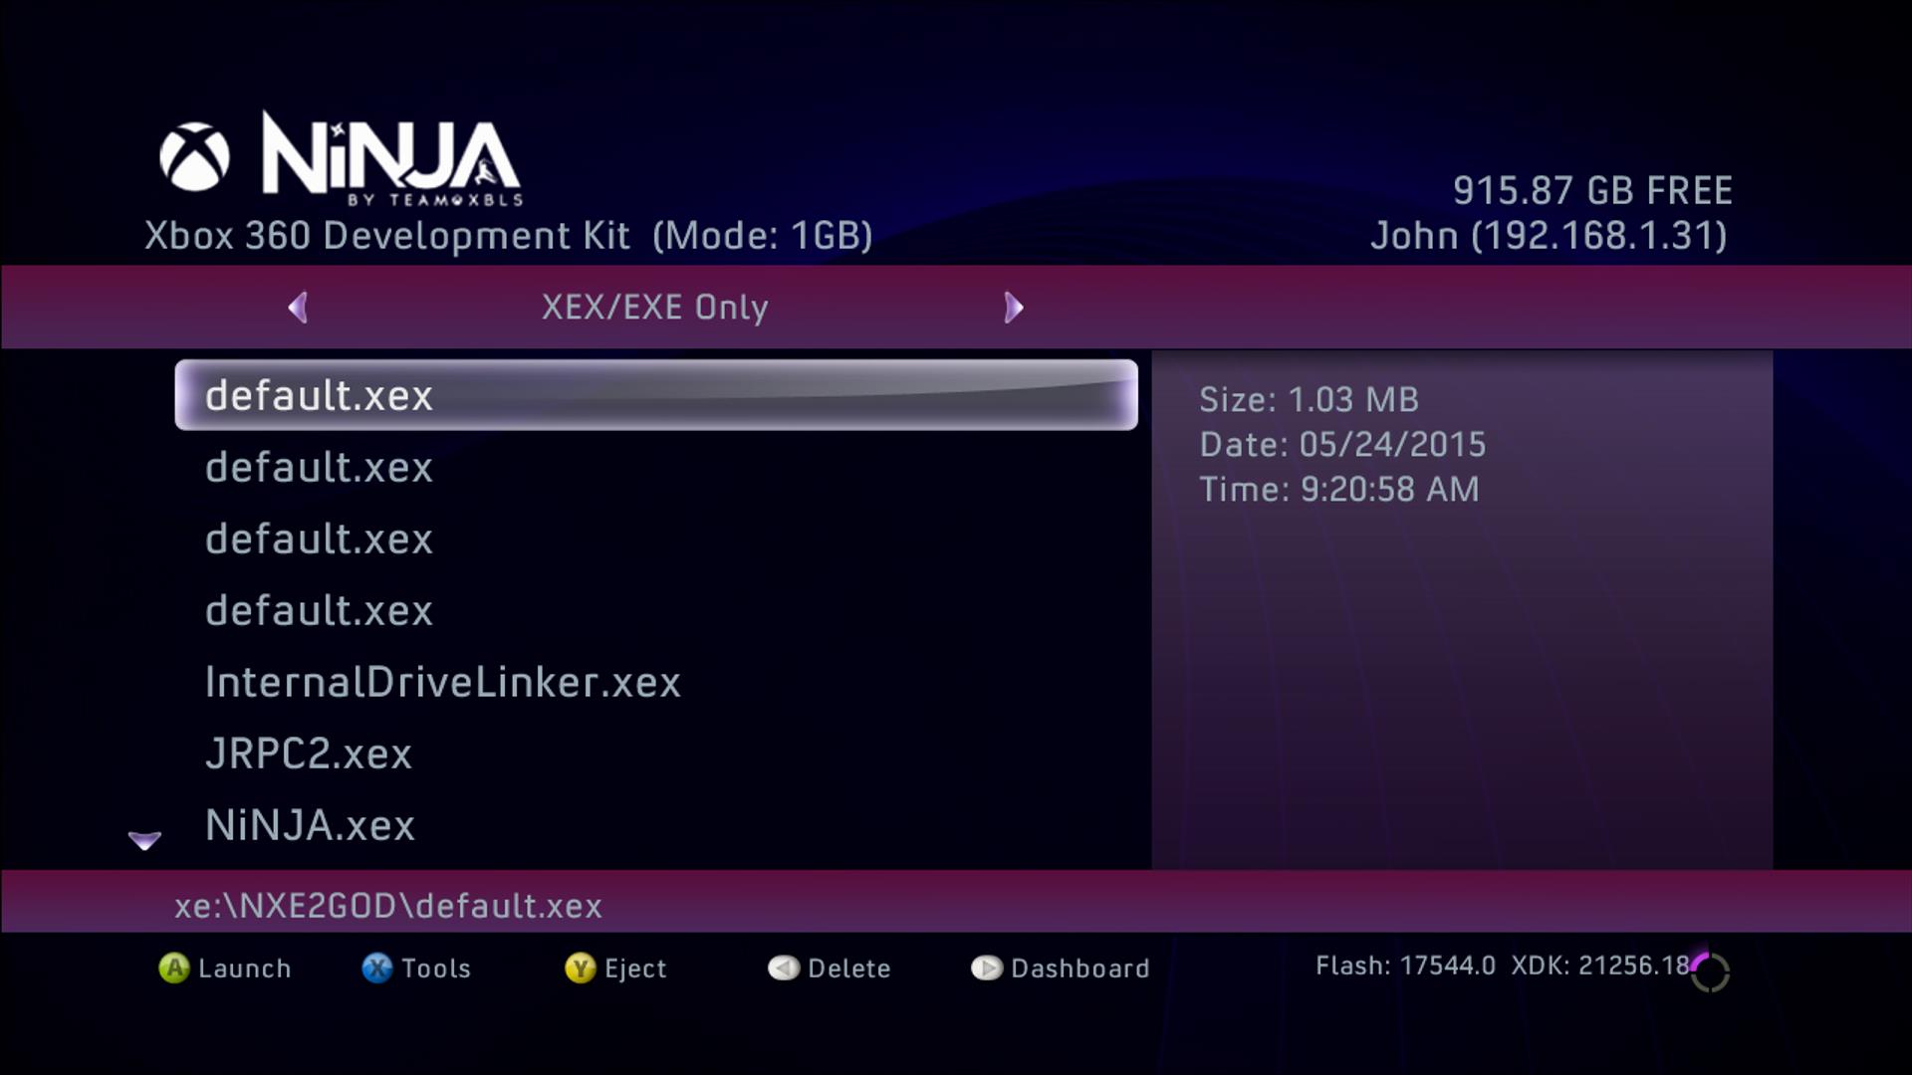The width and height of the screenshot is (1912, 1075).
Task: Select the highlighted default.xex entry
Action: [x=656, y=395]
